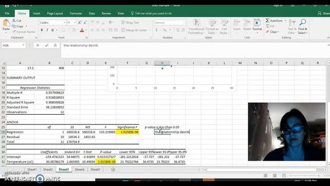This screenshot has height=186, width=330.
Task: Click the Share button
Action: [324, 13]
